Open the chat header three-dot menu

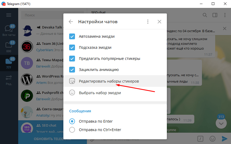coord(225,15)
